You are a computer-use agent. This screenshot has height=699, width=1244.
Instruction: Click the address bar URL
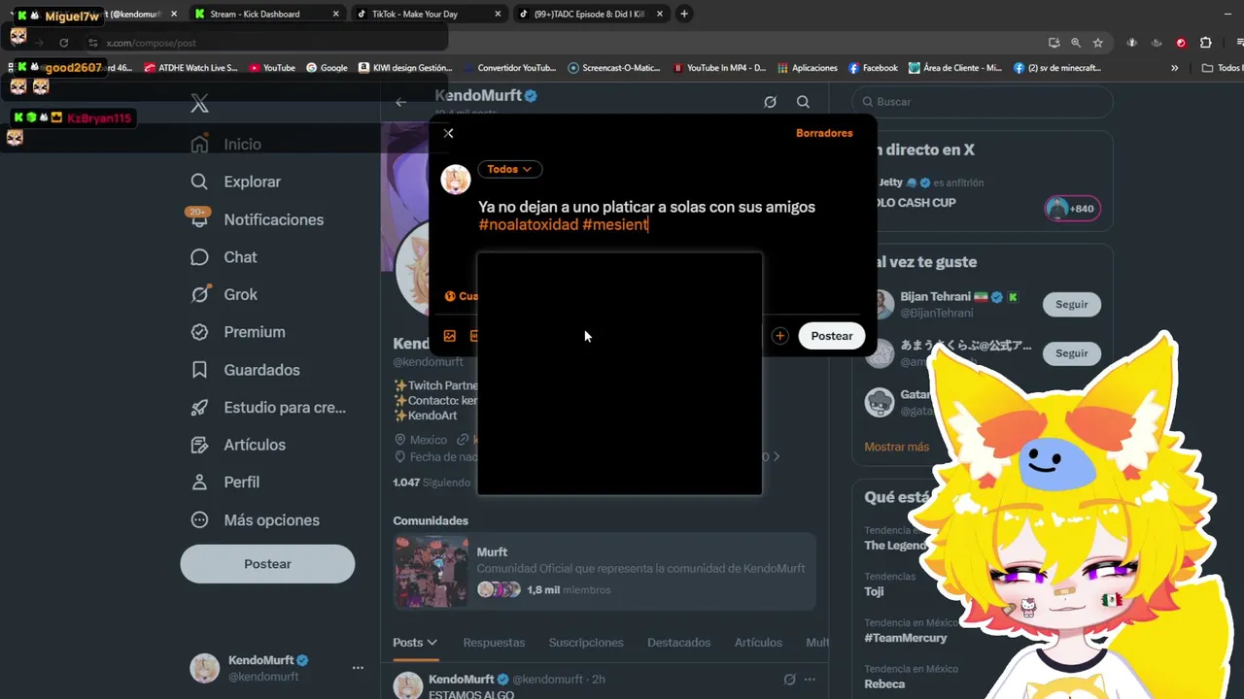[x=151, y=43]
